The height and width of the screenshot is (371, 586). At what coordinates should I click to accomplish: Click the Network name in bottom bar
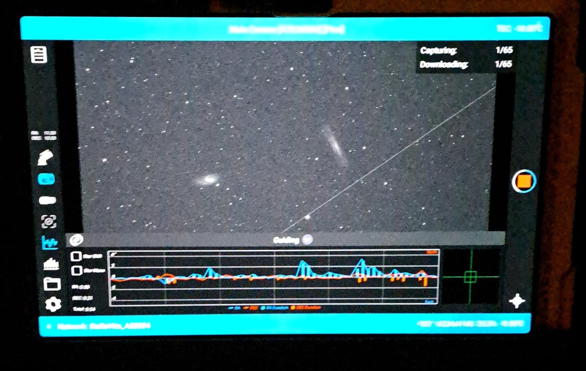point(104,326)
